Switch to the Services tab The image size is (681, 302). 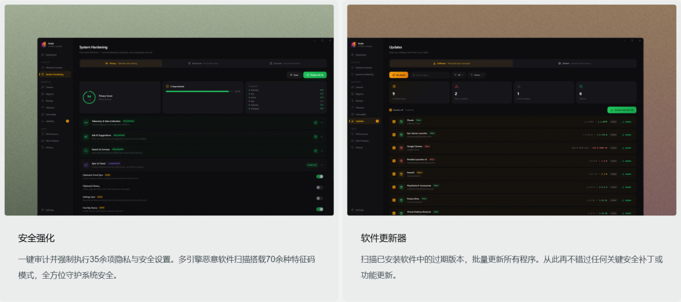click(x=285, y=63)
